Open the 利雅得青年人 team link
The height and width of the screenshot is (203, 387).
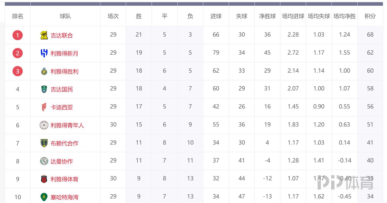(x=67, y=125)
